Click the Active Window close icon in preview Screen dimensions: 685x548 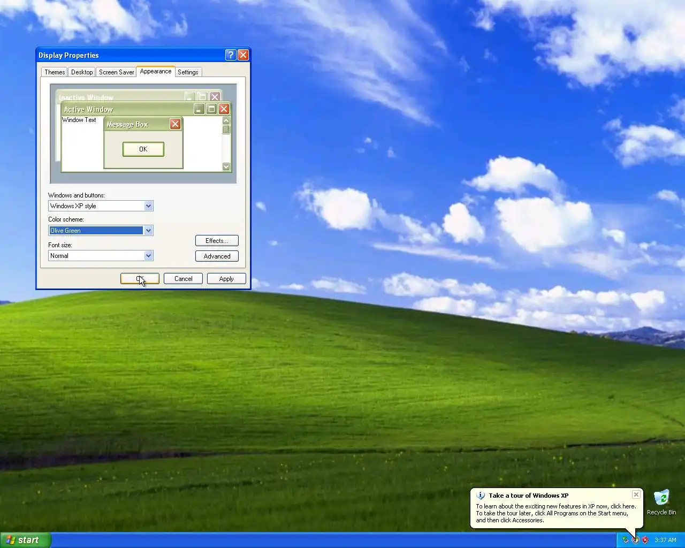coord(224,109)
